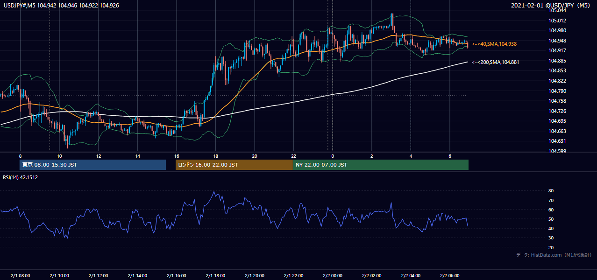Image resolution: width=597 pixels, height=280 pixels.
Task: Click RSI axis level 20
Action: [551, 247]
